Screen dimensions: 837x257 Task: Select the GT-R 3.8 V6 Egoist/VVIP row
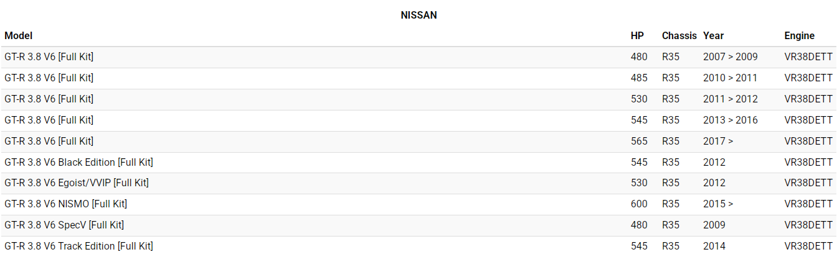[76, 183]
